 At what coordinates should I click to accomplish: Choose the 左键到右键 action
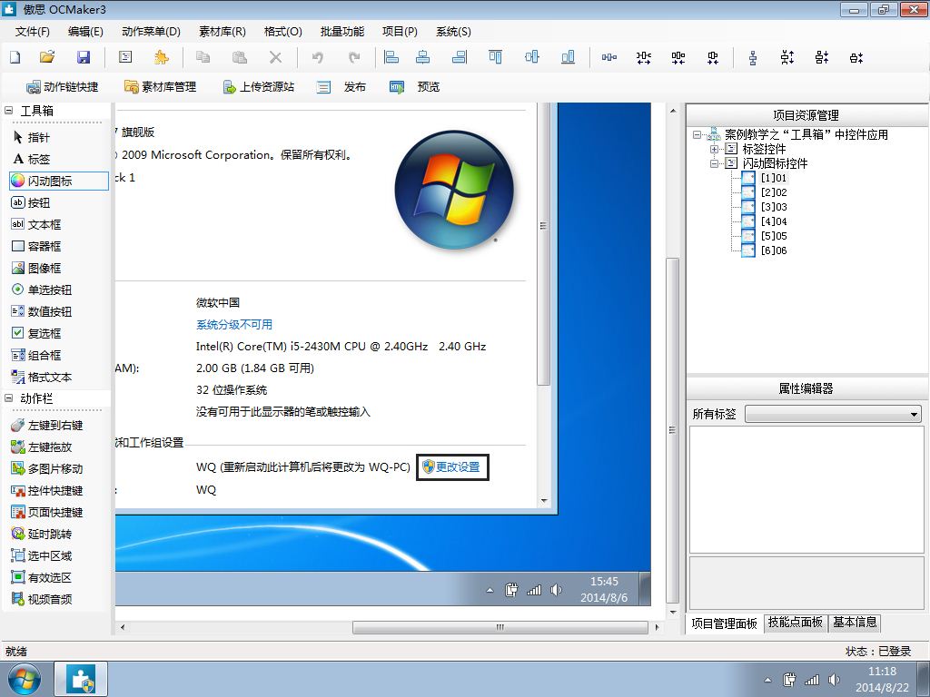[x=47, y=425]
